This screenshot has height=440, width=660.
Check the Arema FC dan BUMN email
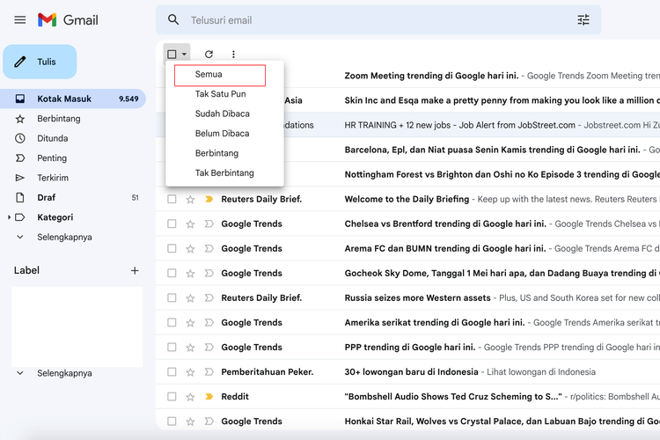coord(172,249)
